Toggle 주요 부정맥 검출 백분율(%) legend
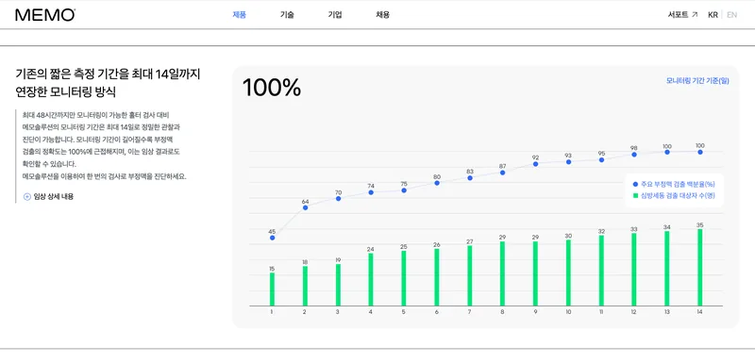Screen dimensions: 755x363 point(674,184)
